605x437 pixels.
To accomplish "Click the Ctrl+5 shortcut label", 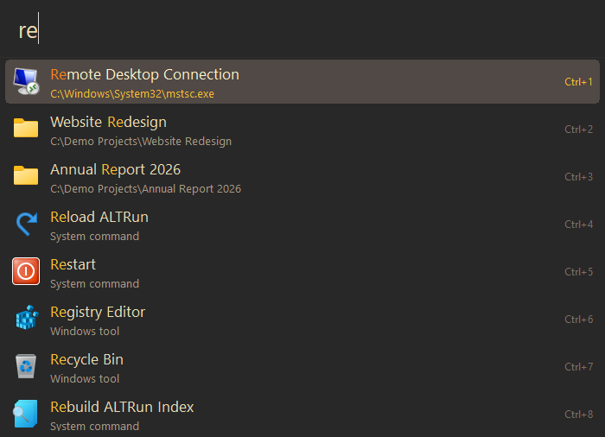I will point(578,271).
